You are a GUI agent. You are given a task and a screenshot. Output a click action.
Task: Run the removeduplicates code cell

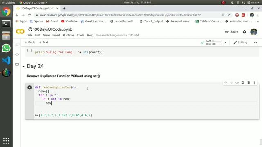pyautogui.click(x=29, y=87)
